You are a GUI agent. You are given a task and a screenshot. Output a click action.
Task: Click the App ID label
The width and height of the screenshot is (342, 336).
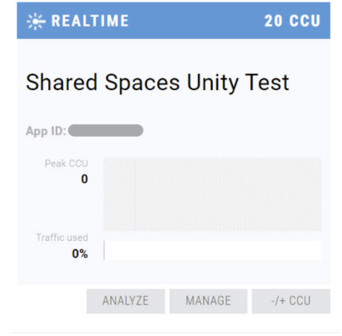click(x=46, y=131)
